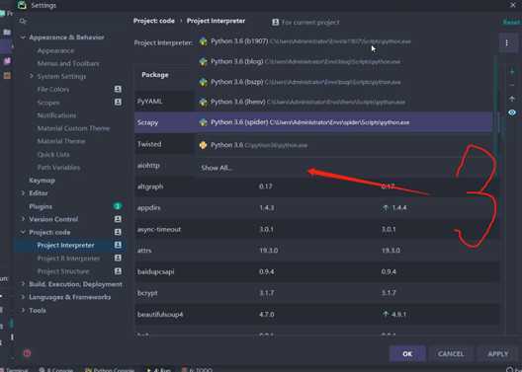Open Notifications settings page
The image size is (522, 372).
click(x=56, y=115)
